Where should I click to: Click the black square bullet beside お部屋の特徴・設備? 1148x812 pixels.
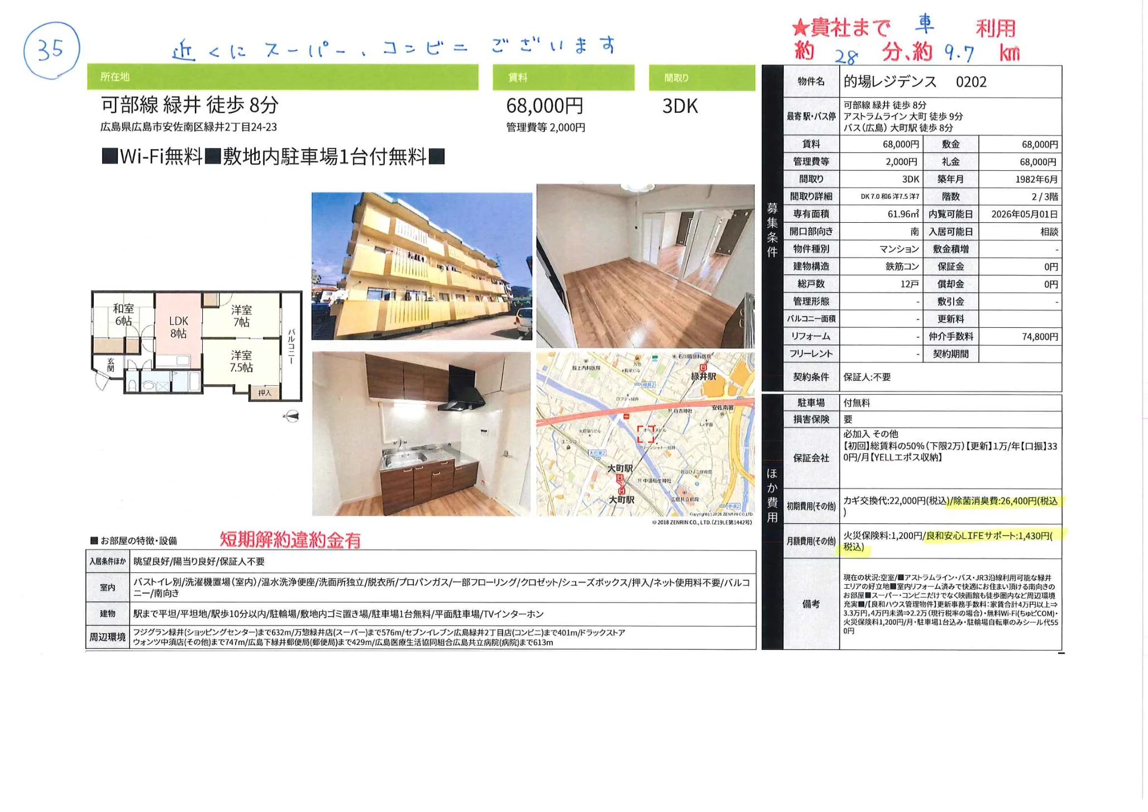(94, 541)
